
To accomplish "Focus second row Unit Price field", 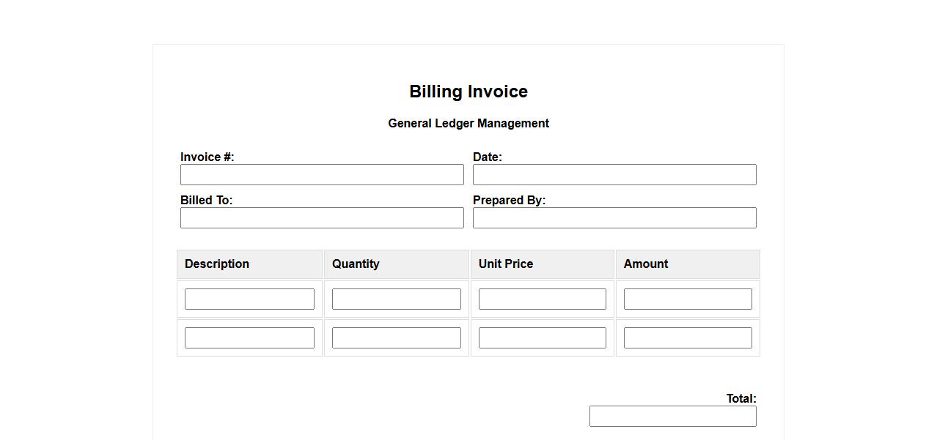I will tap(542, 338).
